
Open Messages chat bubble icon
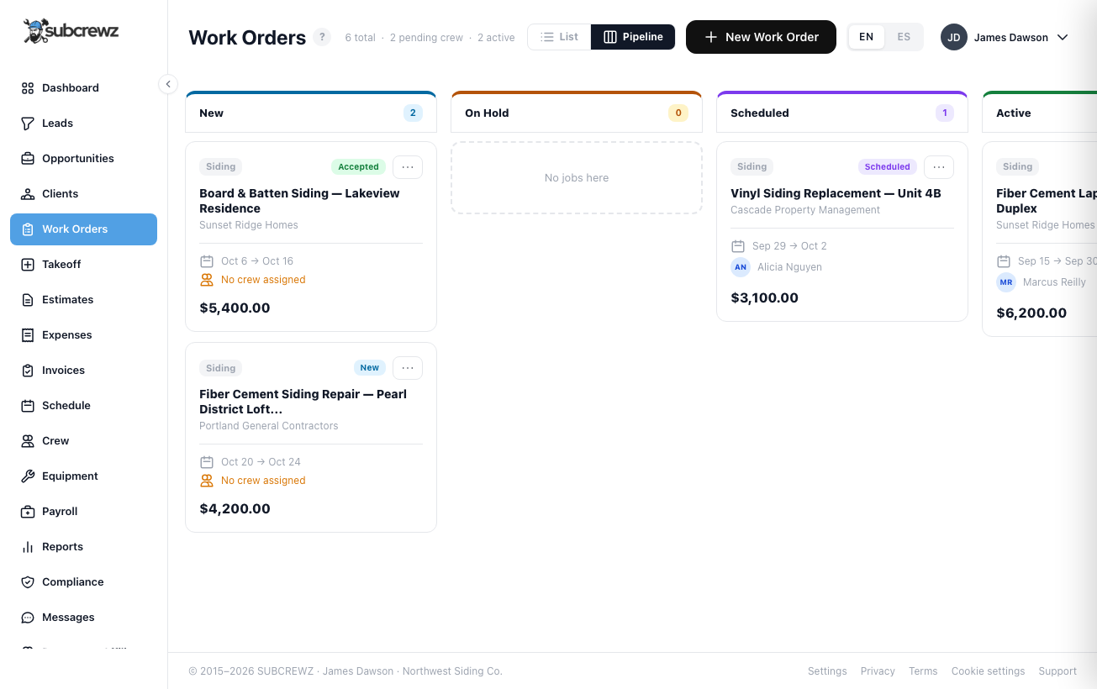[x=28, y=618]
